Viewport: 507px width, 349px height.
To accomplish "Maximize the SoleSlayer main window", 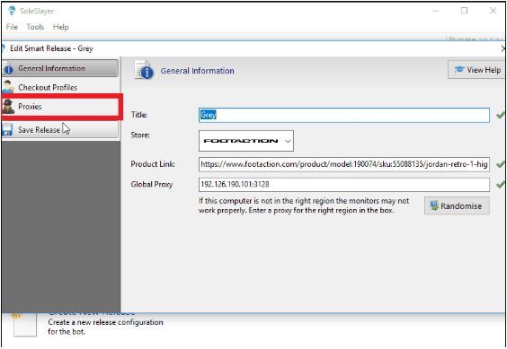I will 464,11.
